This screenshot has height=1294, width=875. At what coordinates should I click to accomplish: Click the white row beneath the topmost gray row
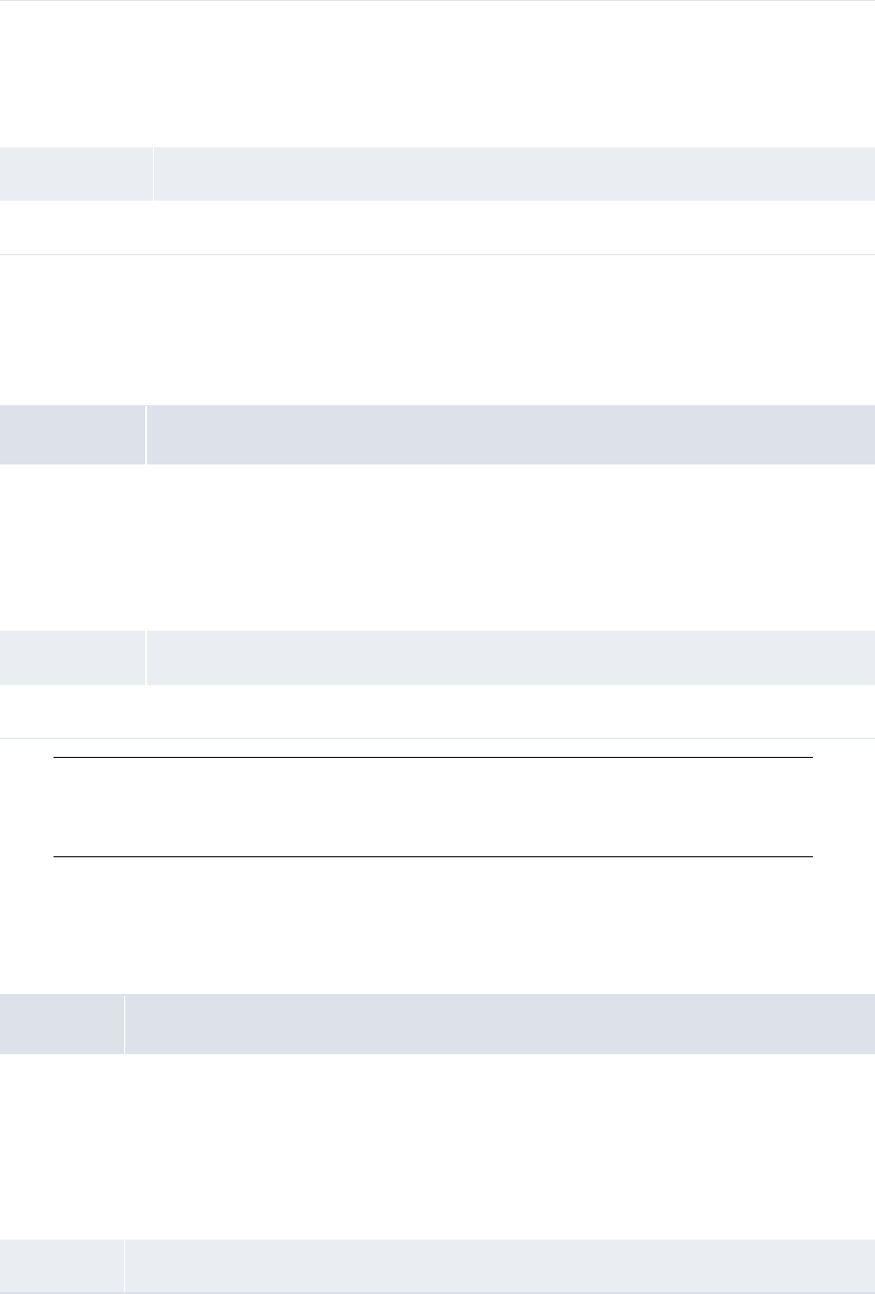pos(437,227)
